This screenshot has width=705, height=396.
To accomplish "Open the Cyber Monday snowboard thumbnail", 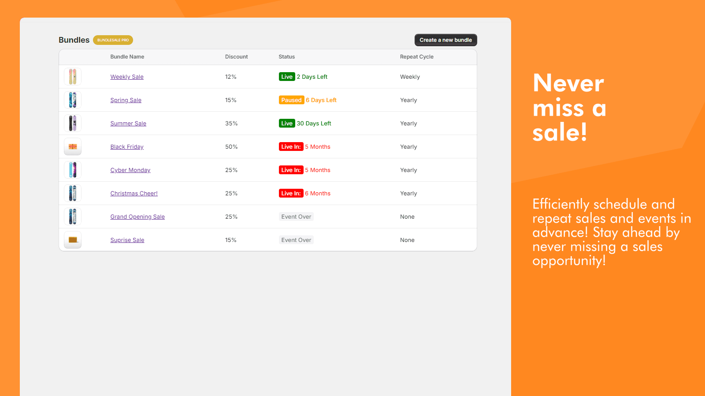I will pyautogui.click(x=73, y=170).
